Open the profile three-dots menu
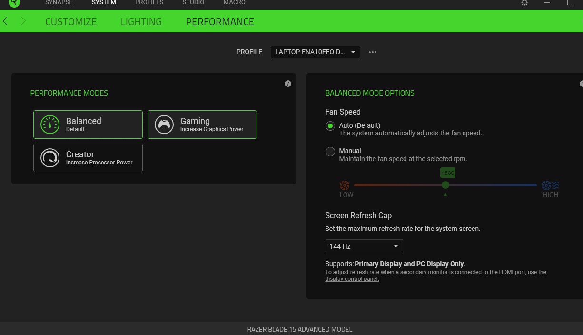The width and height of the screenshot is (583, 335). (x=373, y=52)
